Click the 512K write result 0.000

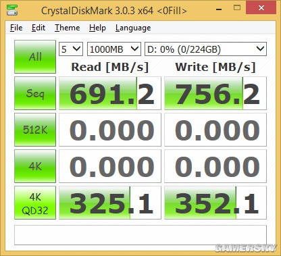[215, 130]
